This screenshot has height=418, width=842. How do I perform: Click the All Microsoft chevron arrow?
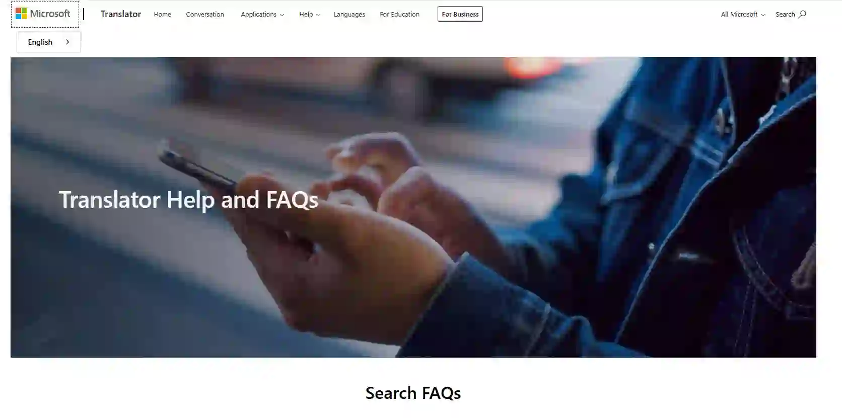[x=763, y=15]
